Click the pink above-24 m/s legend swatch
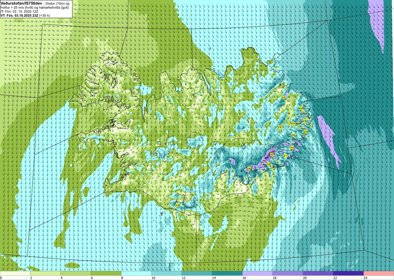This screenshot has width=394, height=280. 379,273
